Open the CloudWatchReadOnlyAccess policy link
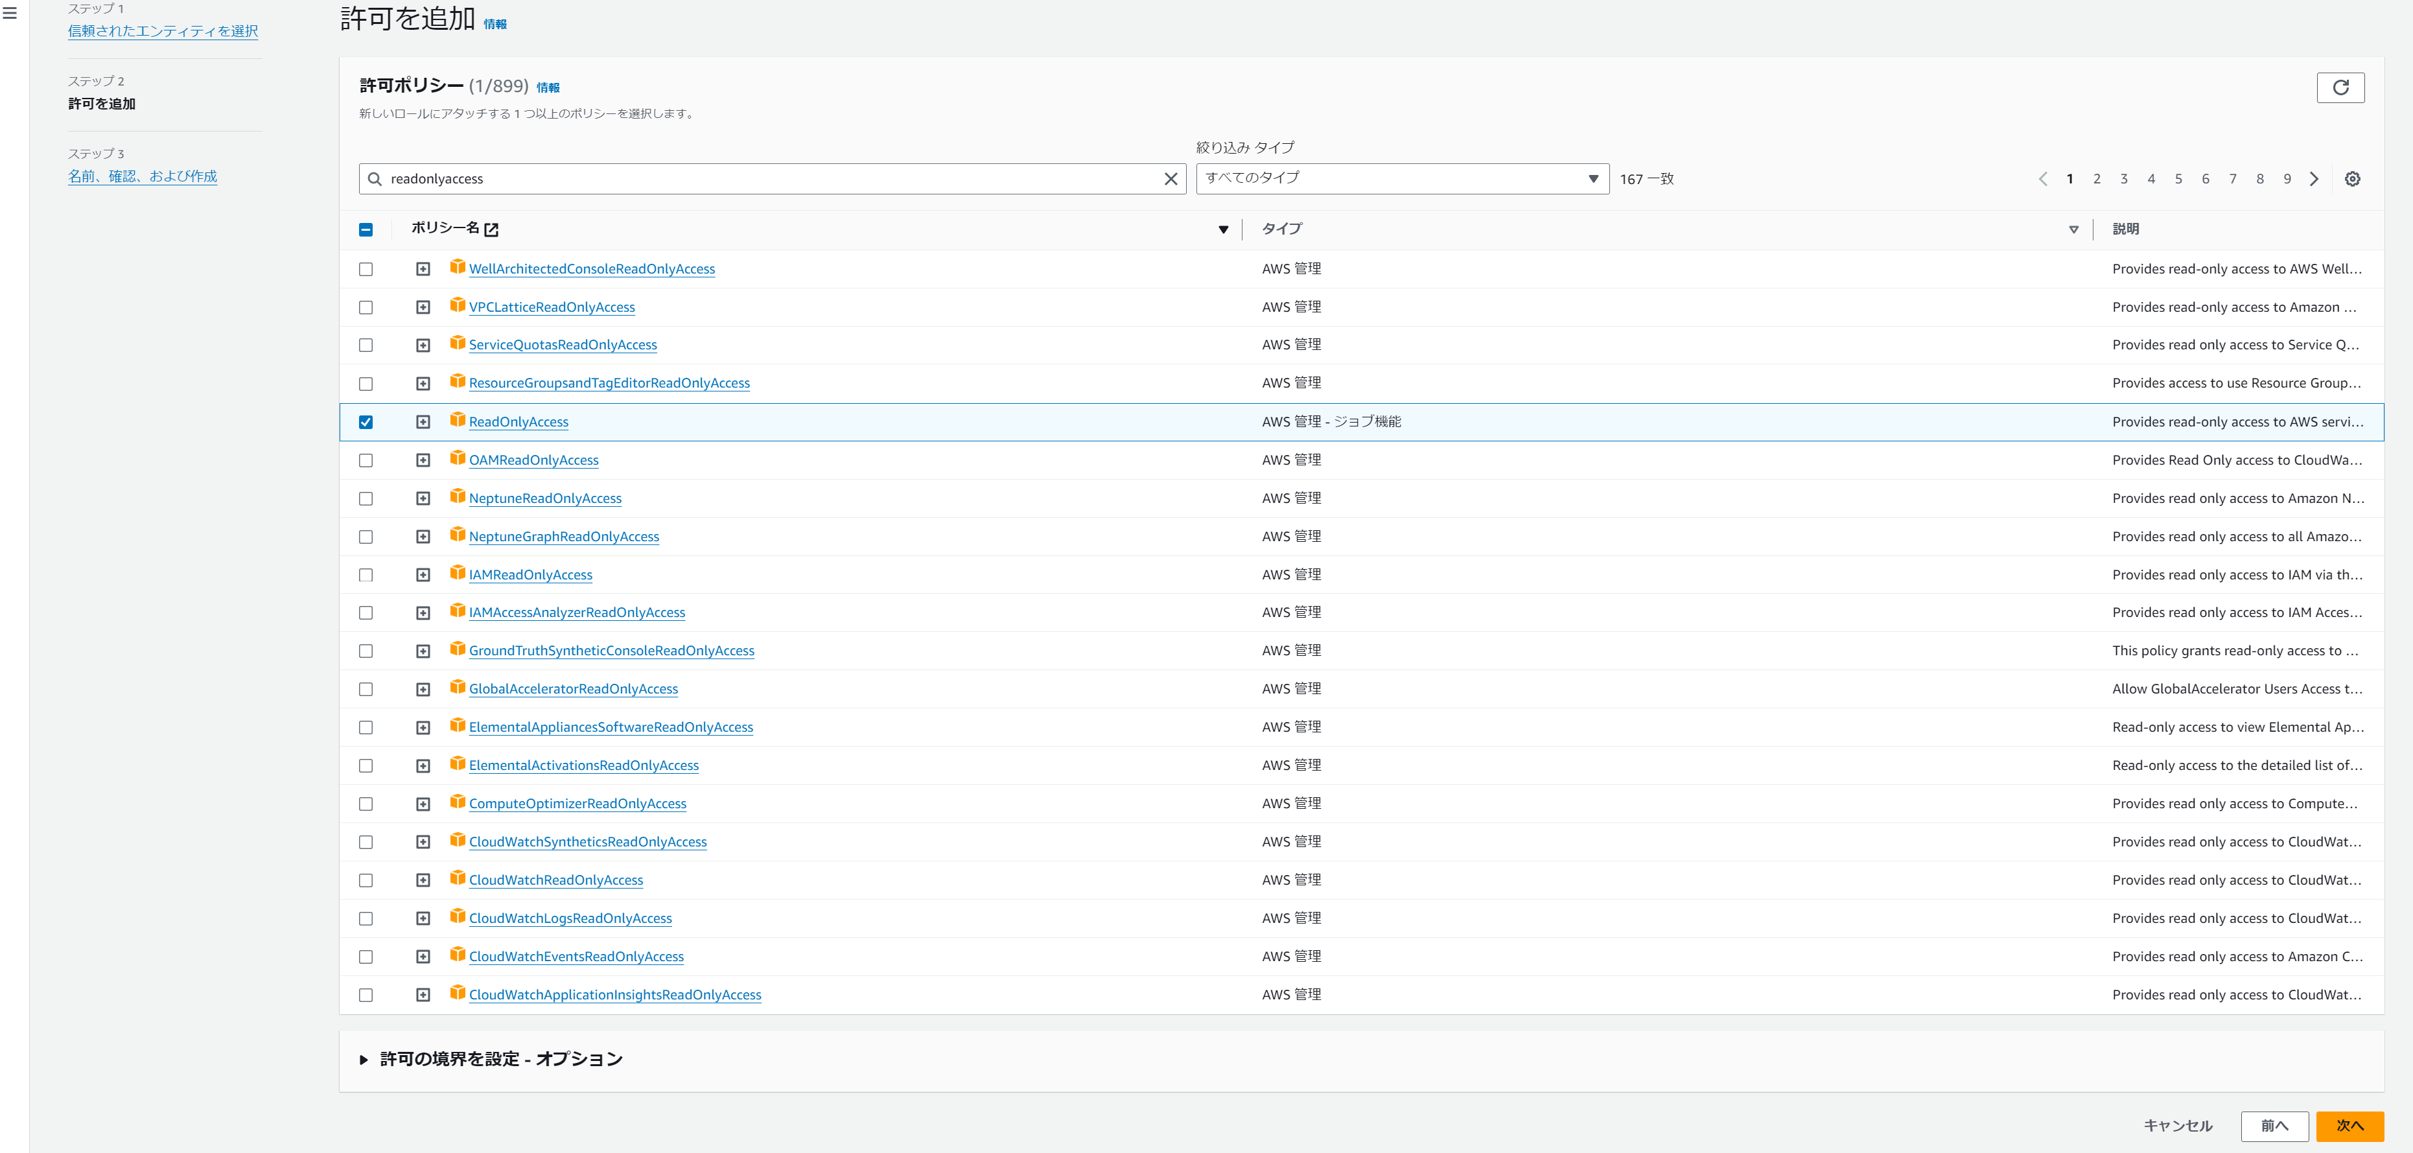 555,880
